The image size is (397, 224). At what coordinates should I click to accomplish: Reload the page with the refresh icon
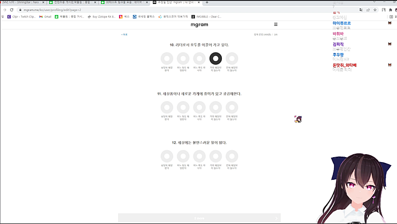click(x=11, y=10)
